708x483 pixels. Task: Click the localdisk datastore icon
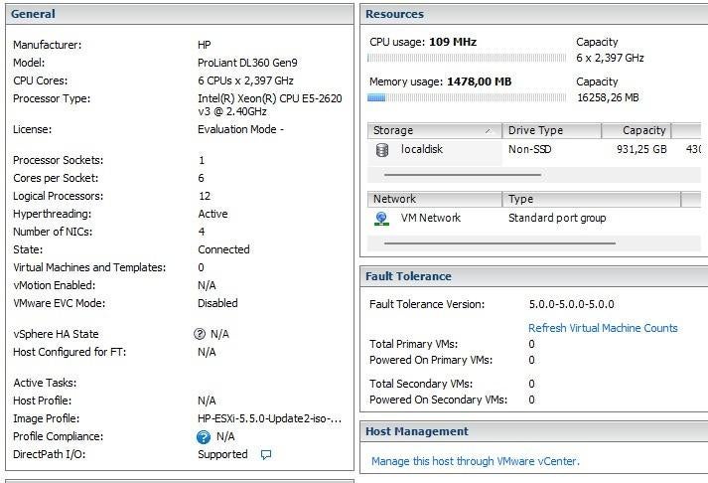click(x=382, y=149)
